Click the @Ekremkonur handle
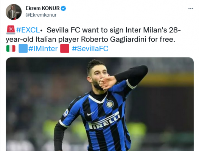 tap(41, 15)
